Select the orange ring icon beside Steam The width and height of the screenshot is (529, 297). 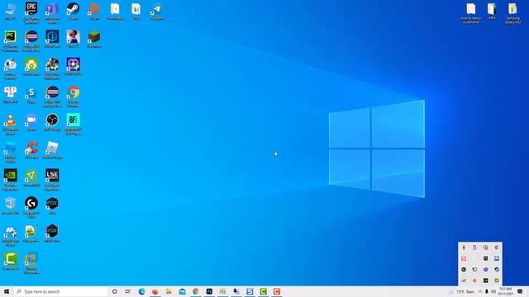[x=94, y=11]
